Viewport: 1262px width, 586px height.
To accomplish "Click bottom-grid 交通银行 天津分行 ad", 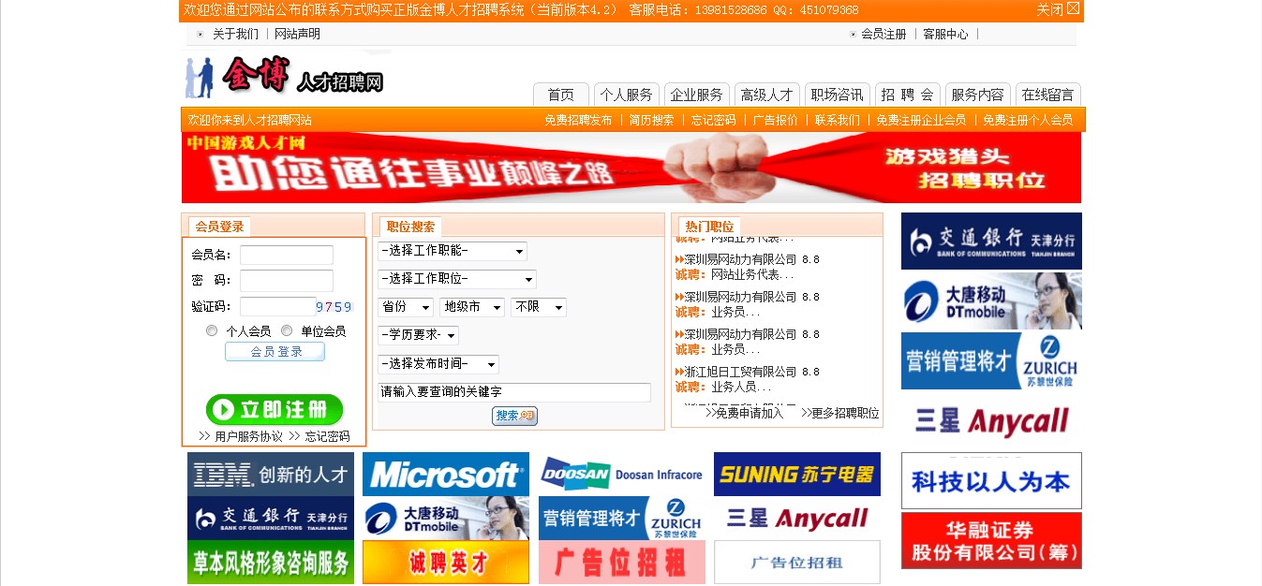I will click(271, 519).
